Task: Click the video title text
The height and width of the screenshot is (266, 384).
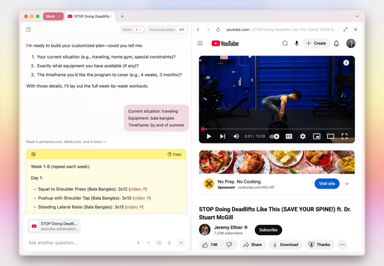Action: [275, 213]
